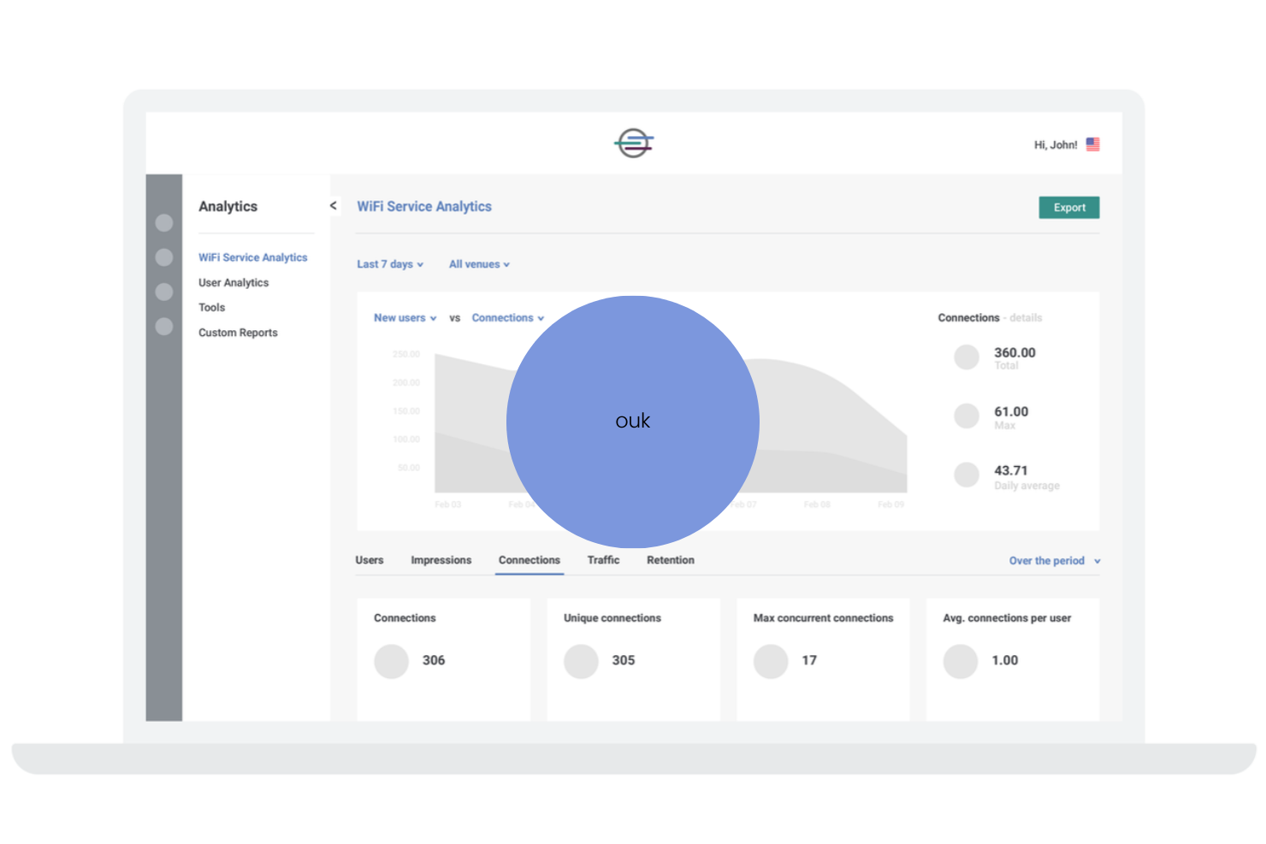Open the Connections comparison metric dropdown
Image resolution: width=1266 pixels, height=844 pixels.
[x=507, y=317]
